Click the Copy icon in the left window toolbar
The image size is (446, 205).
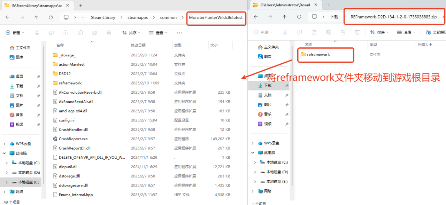[52, 32]
